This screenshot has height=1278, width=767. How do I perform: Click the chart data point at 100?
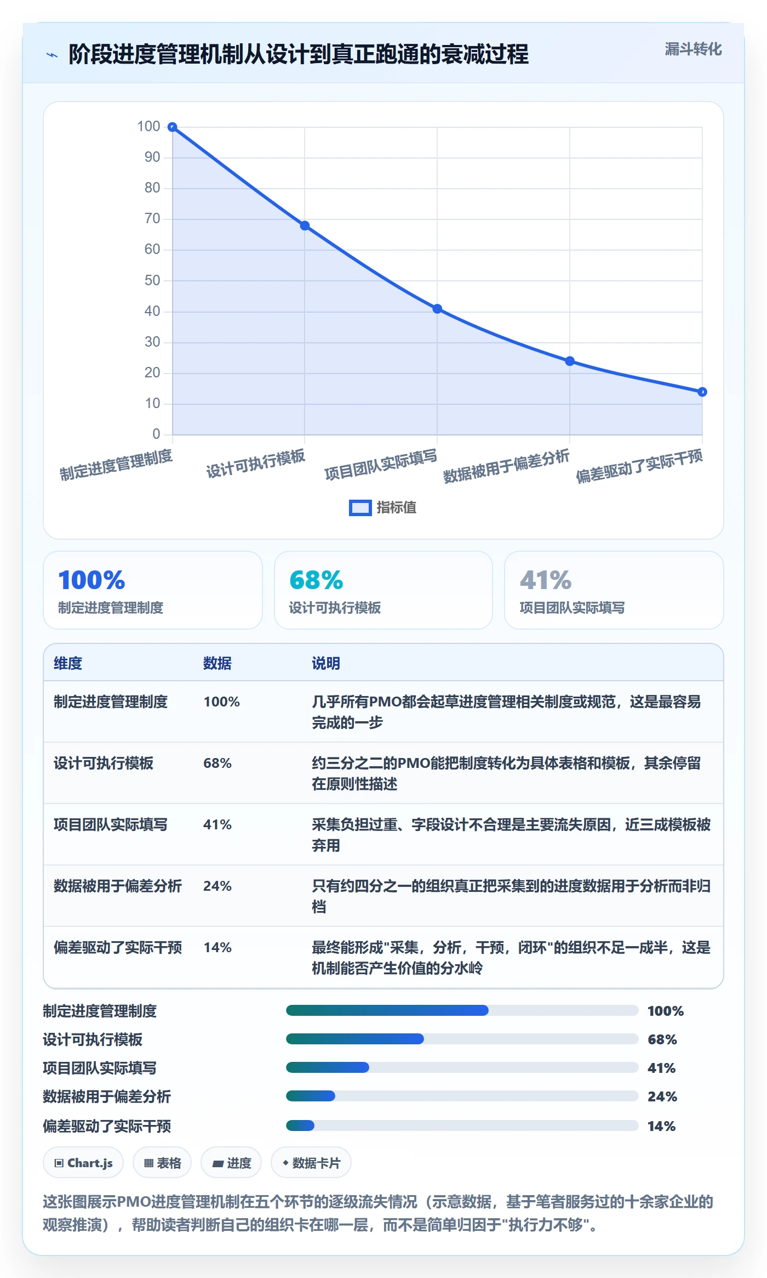point(172,127)
